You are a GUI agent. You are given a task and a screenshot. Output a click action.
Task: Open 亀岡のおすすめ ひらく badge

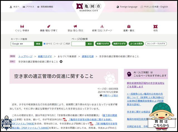pos(6,123)
